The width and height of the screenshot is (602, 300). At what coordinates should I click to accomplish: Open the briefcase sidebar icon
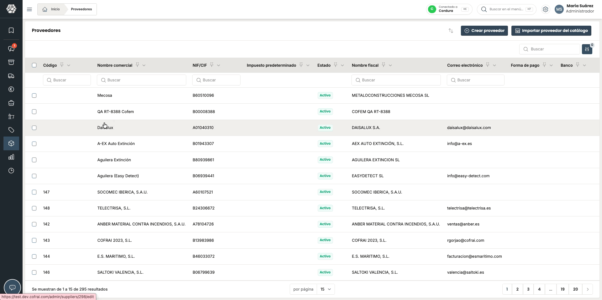pyautogui.click(x=11, y=103)
